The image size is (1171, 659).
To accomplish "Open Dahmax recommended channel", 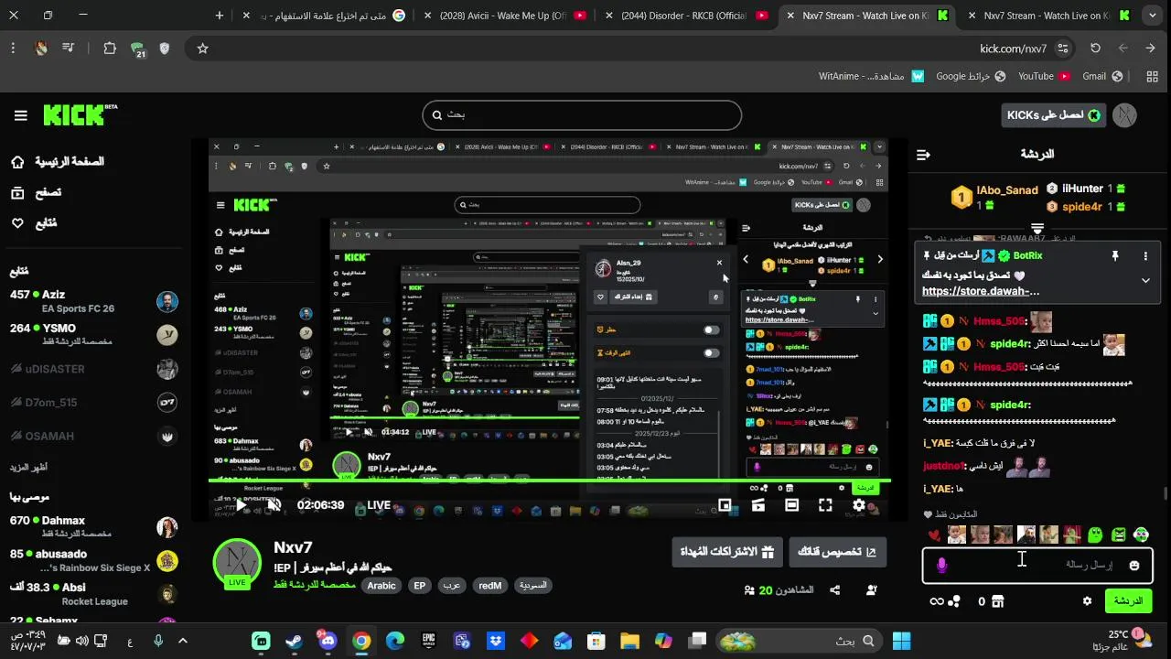I will point(93,526).
